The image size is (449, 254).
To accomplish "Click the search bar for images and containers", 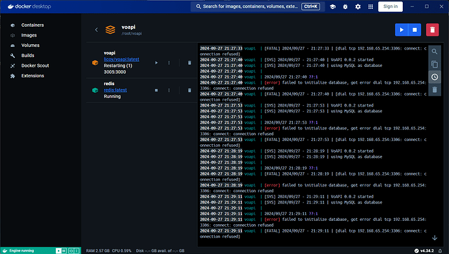I will [258, 6].
